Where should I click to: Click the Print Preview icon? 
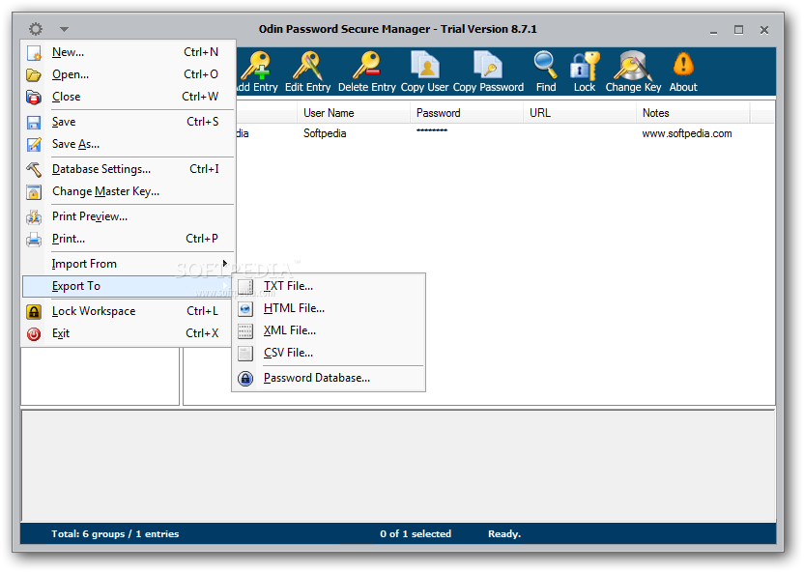tap(34, 217)
